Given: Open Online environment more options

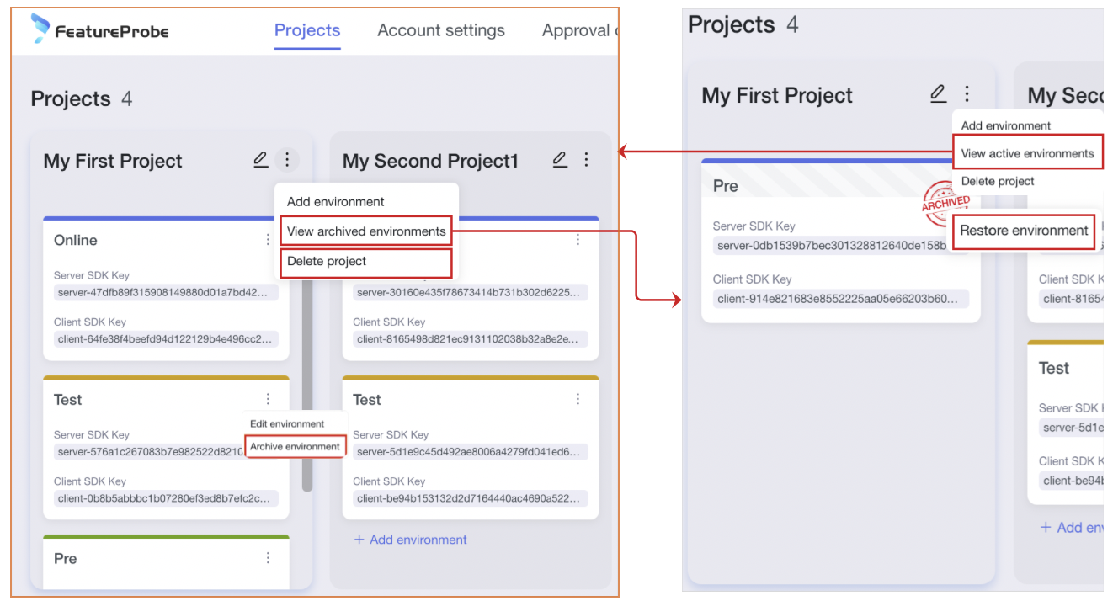Looking at the screenshot, I should point(268,240).
